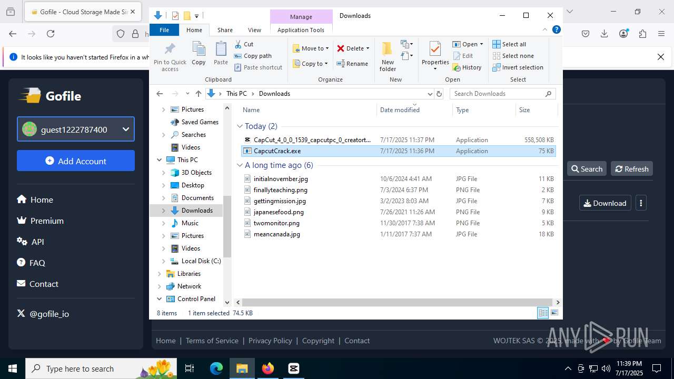Click Open in the ribbon
Viewport: 674px width, 379px height.
click(x=465, y=44)
